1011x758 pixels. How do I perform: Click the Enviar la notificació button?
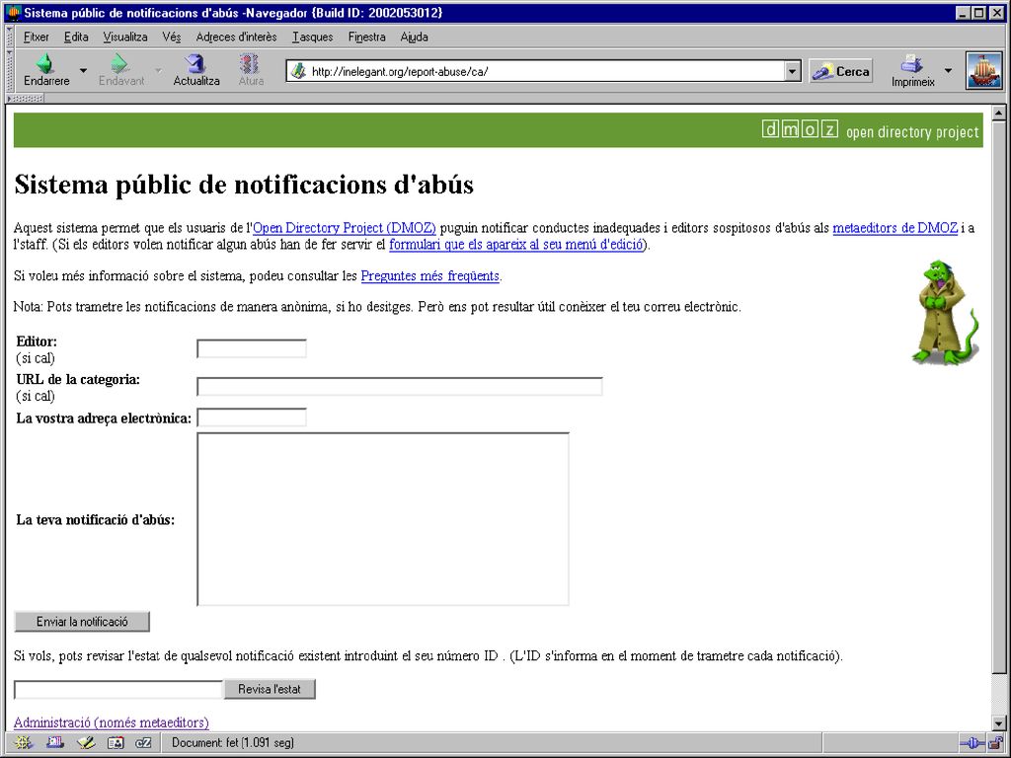click(82, 622)
